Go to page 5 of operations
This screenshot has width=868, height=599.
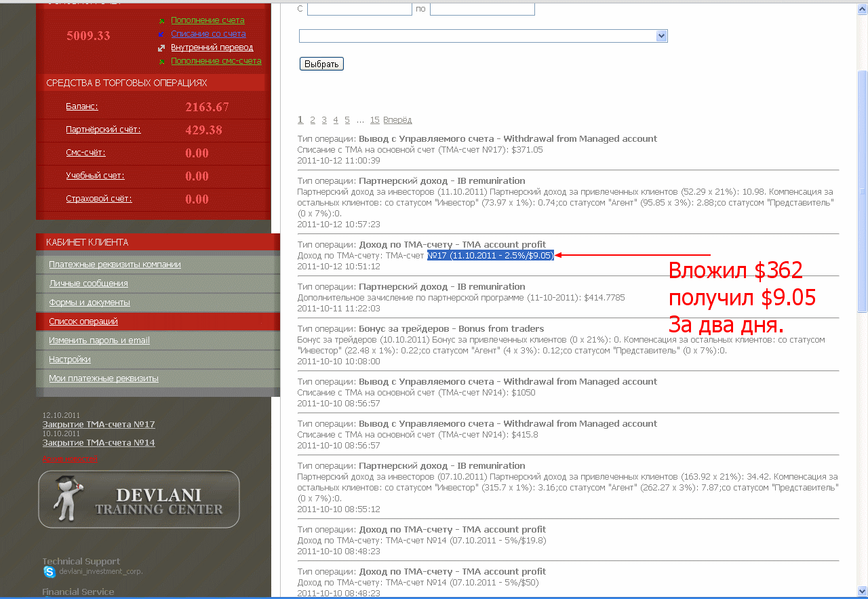347,120
